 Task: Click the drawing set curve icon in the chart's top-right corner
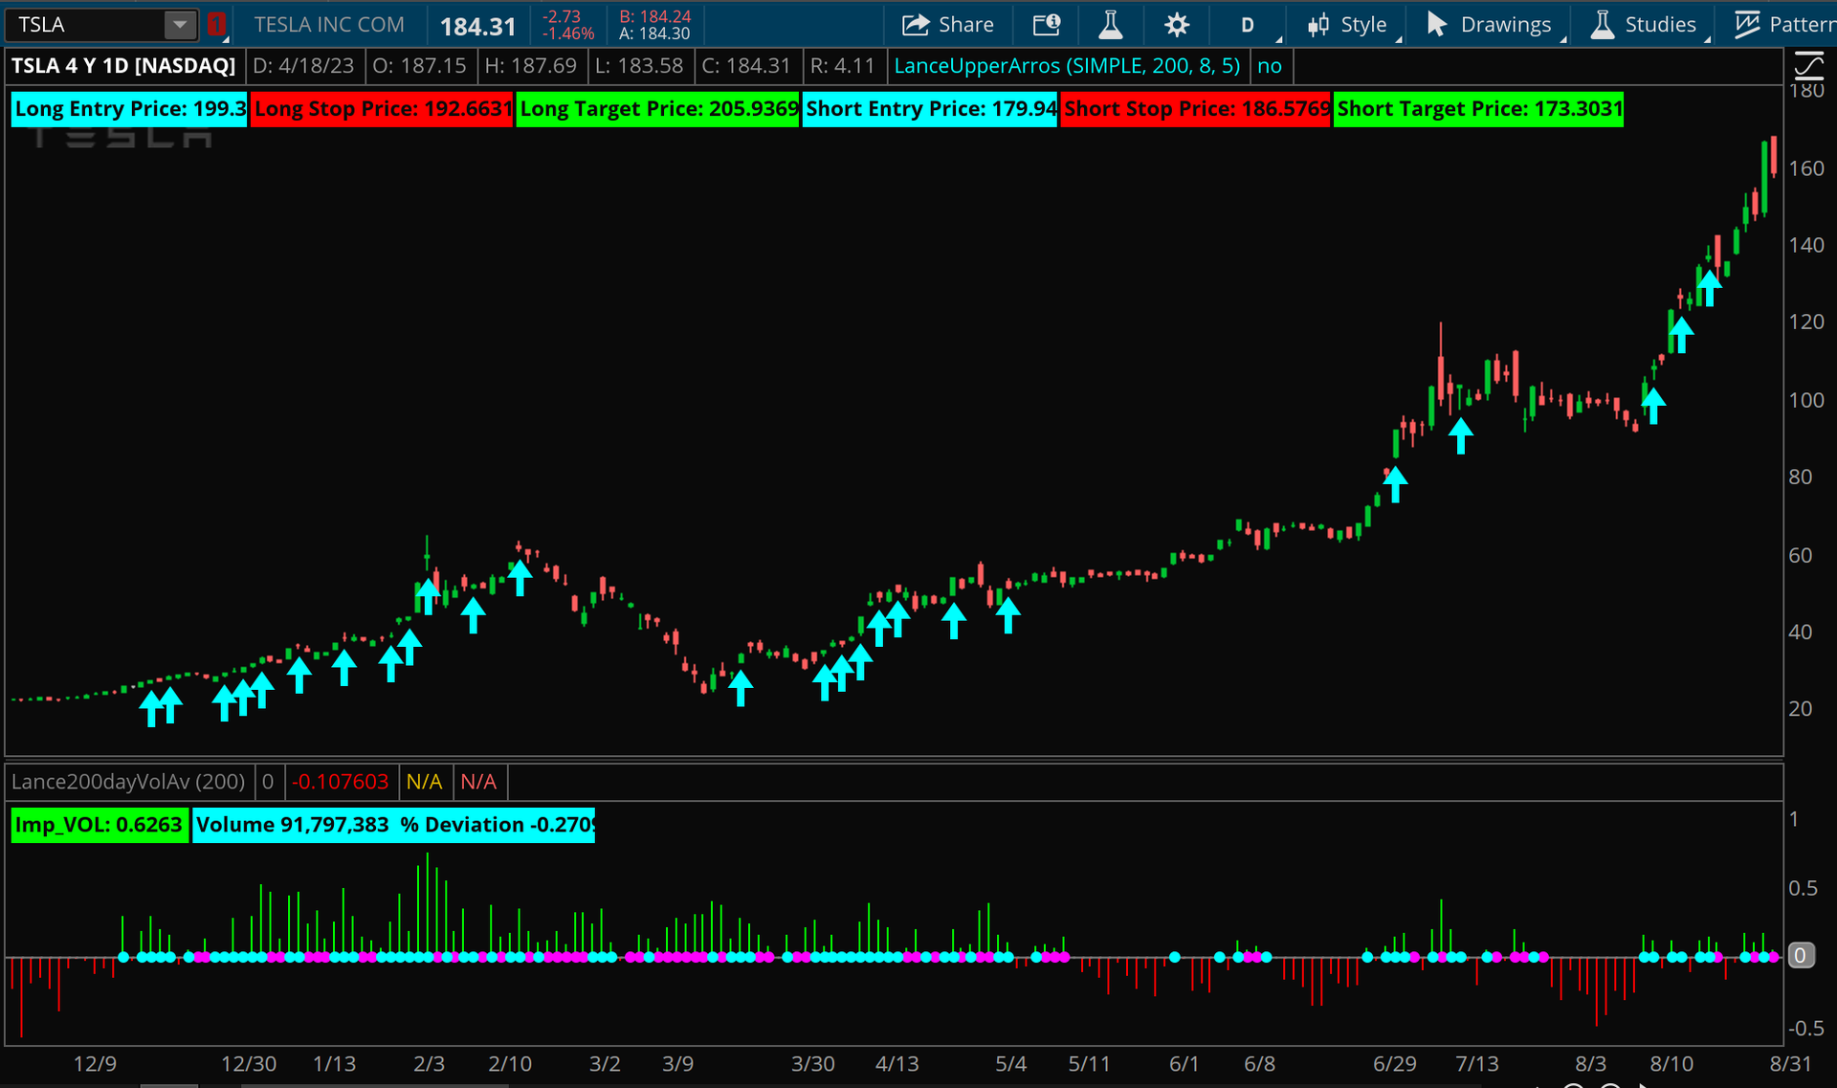click(x=1808, y=66)
